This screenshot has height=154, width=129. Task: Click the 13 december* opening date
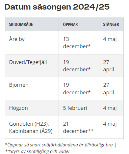point(77,43)
